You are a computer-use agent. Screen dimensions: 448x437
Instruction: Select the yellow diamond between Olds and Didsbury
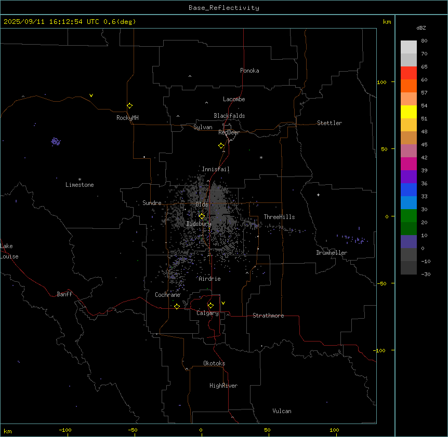point(202,216)
